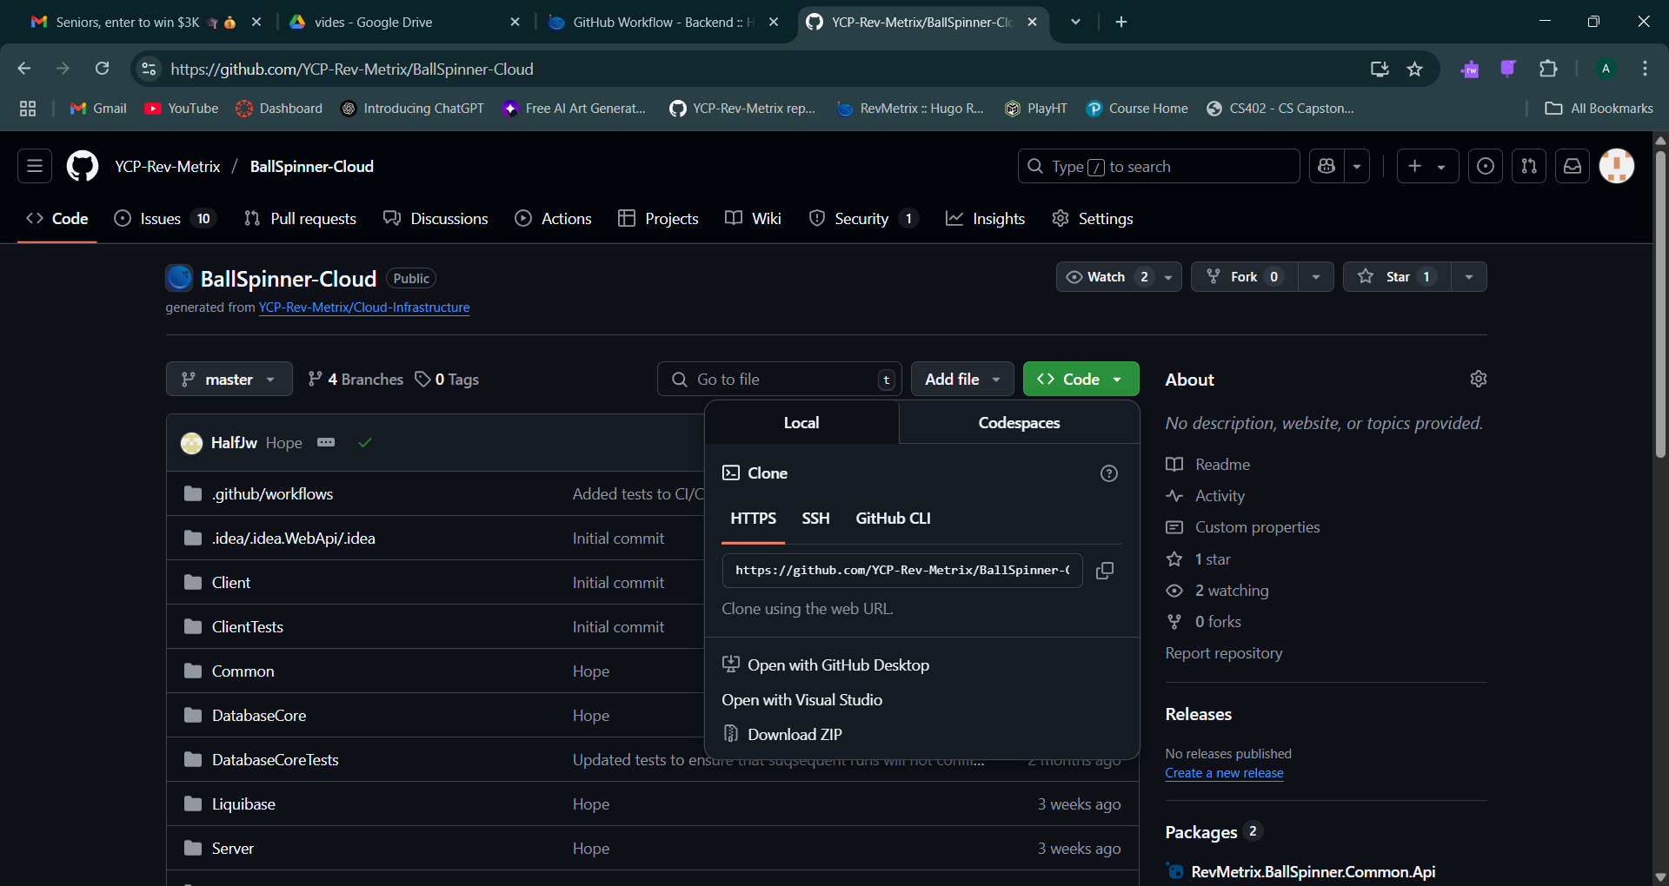The height and width of the screenshot is (886, 1669).
Task: Open the Readme link in About section
Action: click(1208, 465)
